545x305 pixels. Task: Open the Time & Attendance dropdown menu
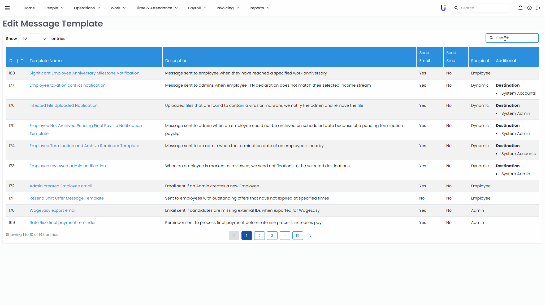[157, 8]
